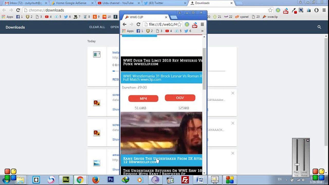329x185 pixels.
Task: Close the WWE CLIP tab
Action: point(166,17)
